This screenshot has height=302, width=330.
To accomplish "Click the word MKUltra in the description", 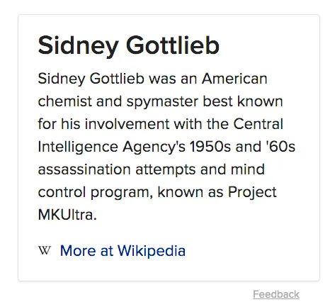I will (x=67, y=215).
